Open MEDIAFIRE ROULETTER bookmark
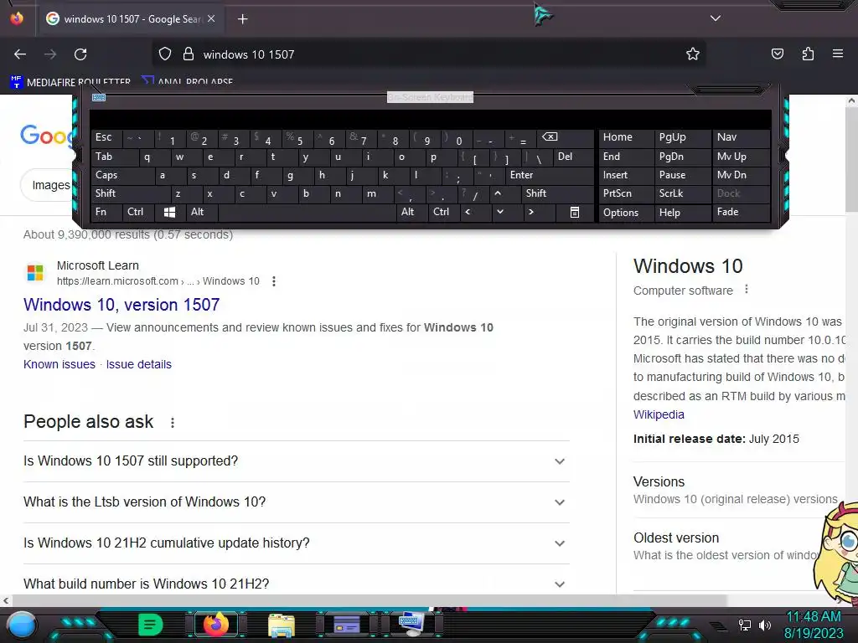Screen dimensions: 858x643 click(70, 82)
